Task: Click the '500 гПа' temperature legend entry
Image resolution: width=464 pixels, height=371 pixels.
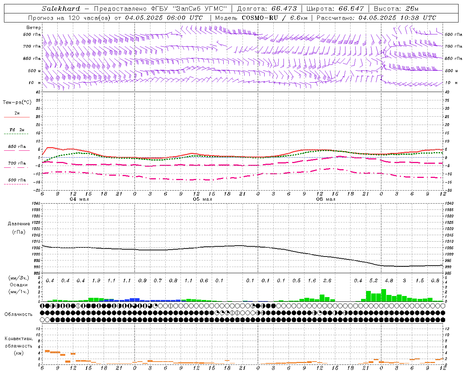Action: pyautogui.click(x=17, y=180)
